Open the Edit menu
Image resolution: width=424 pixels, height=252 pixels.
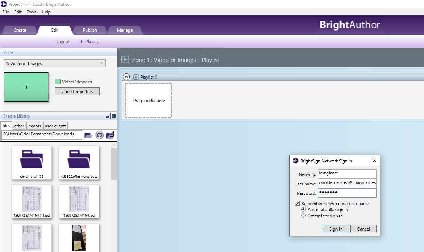point(18,12)
